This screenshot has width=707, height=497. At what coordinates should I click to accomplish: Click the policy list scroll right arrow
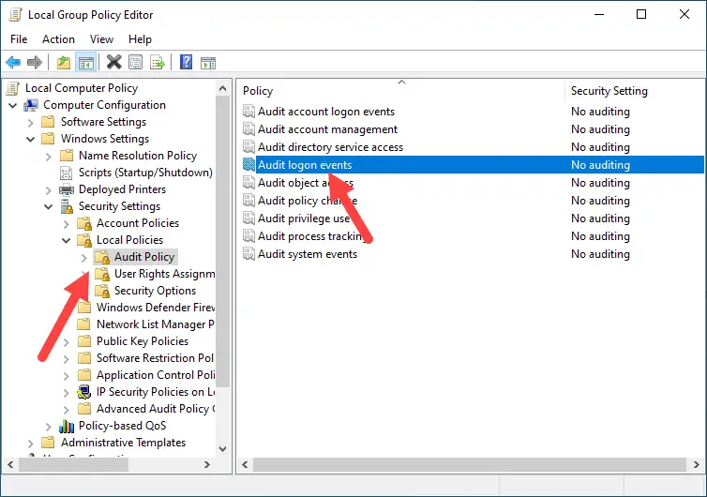[697, 464]
